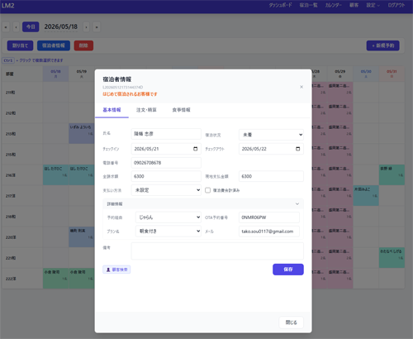Click the blue 宿泊者情報 toolbar button

pyautogui.click(x=54, y=45)
